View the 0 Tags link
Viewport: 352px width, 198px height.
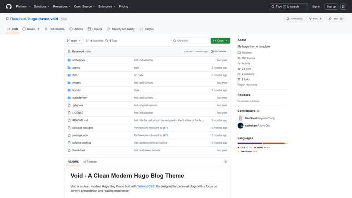[x=111, y=40]
